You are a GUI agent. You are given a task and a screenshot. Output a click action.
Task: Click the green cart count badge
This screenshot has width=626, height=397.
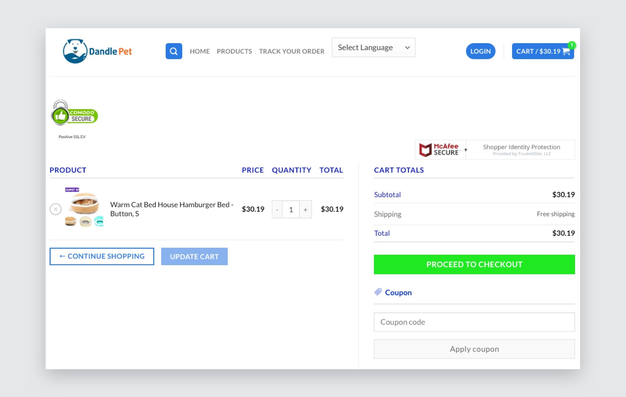point(572,45)
